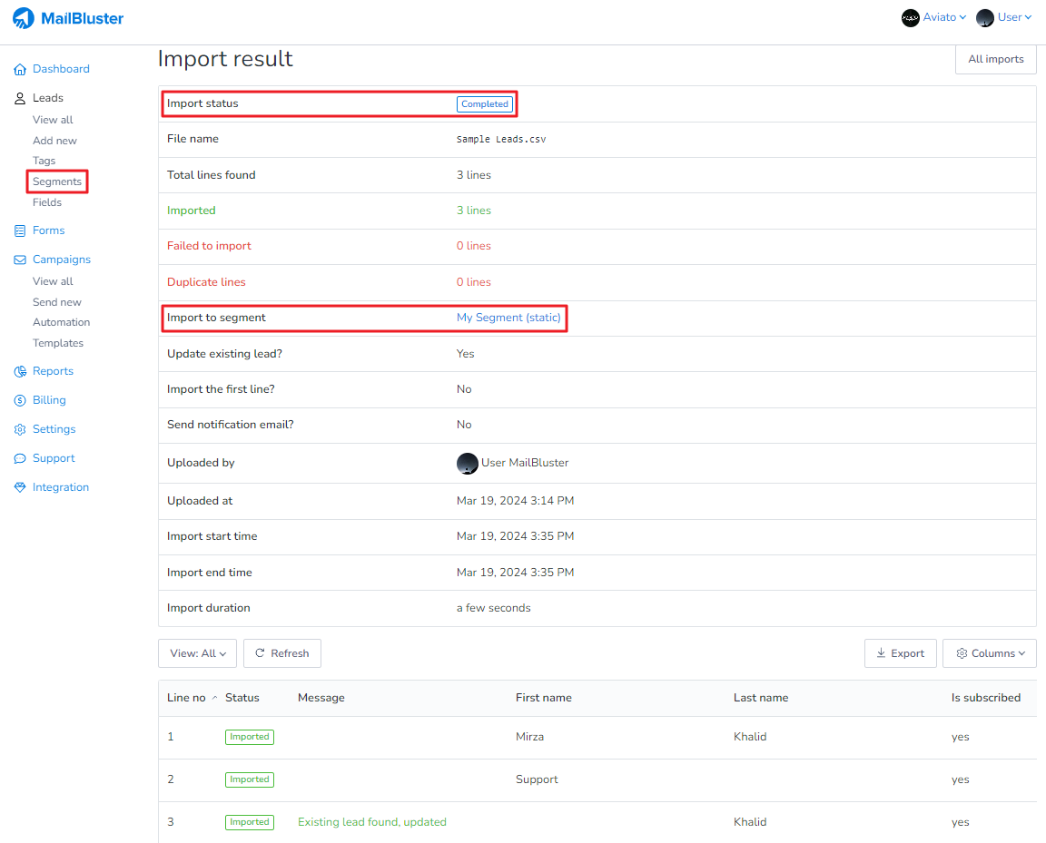Image resolution: width=1046 pixels, height=843 pixels.
Task: Open Reports via the chart icon
Action: click(x=20, y=371)
